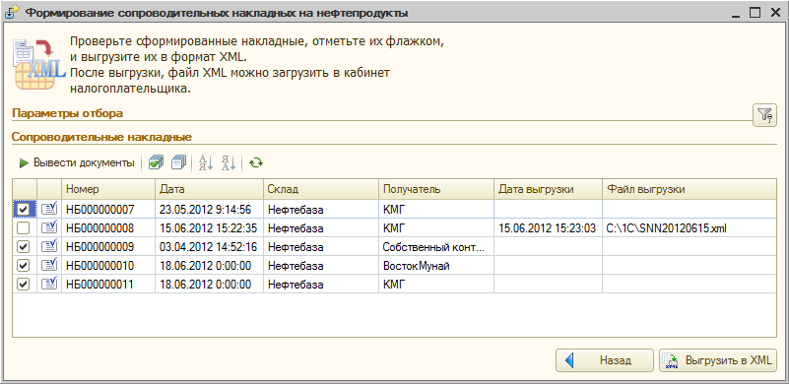The image size is (789, 384).
Task: Click the Получатель column header
Action: click(x=435, y=189)
